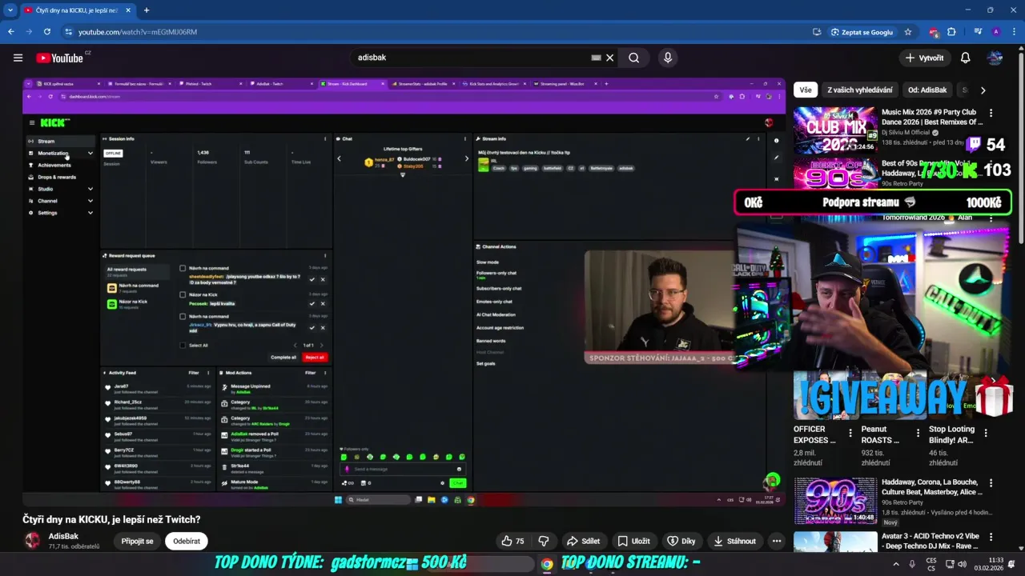Image resolution: width=1025 pixels, height=576 pixels.
Task: Click the Vytvořit create button
Action: [924, 58]
